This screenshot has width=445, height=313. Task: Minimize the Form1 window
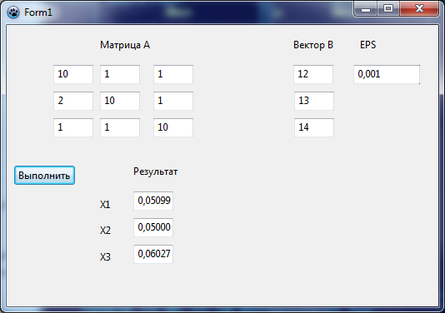[x=366, y=9]
